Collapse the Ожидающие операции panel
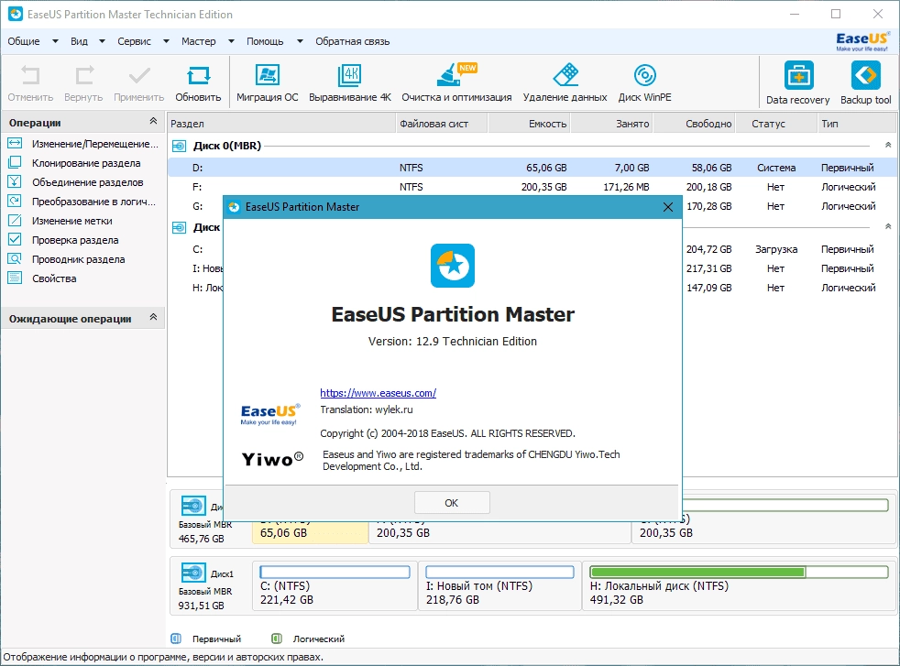 153,317
